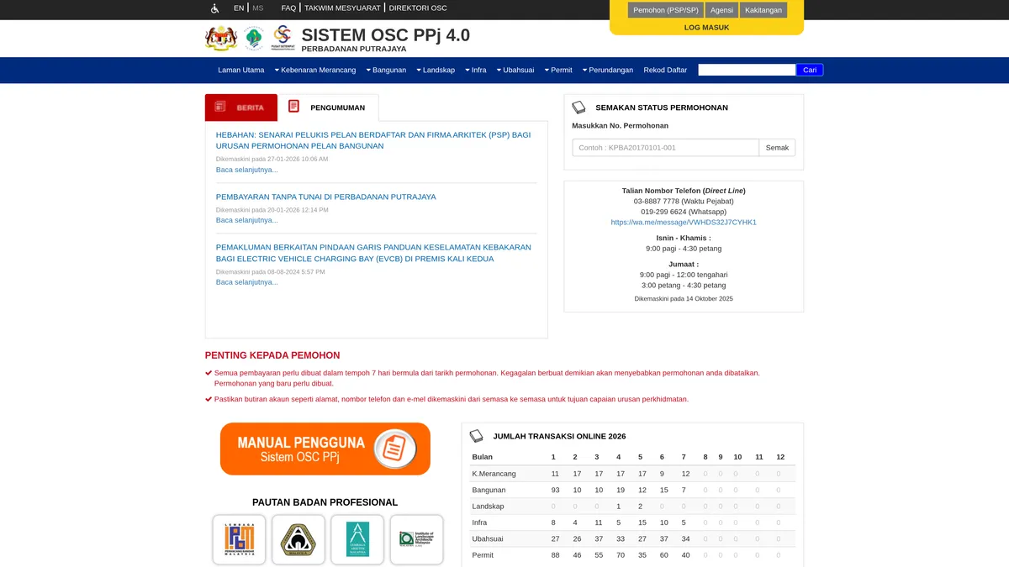Screen dimensions: 1009x567
Task: Open Pembayaran Tanpa Tunai news headline
Action: pyautogui.click(x=326, y=197)
